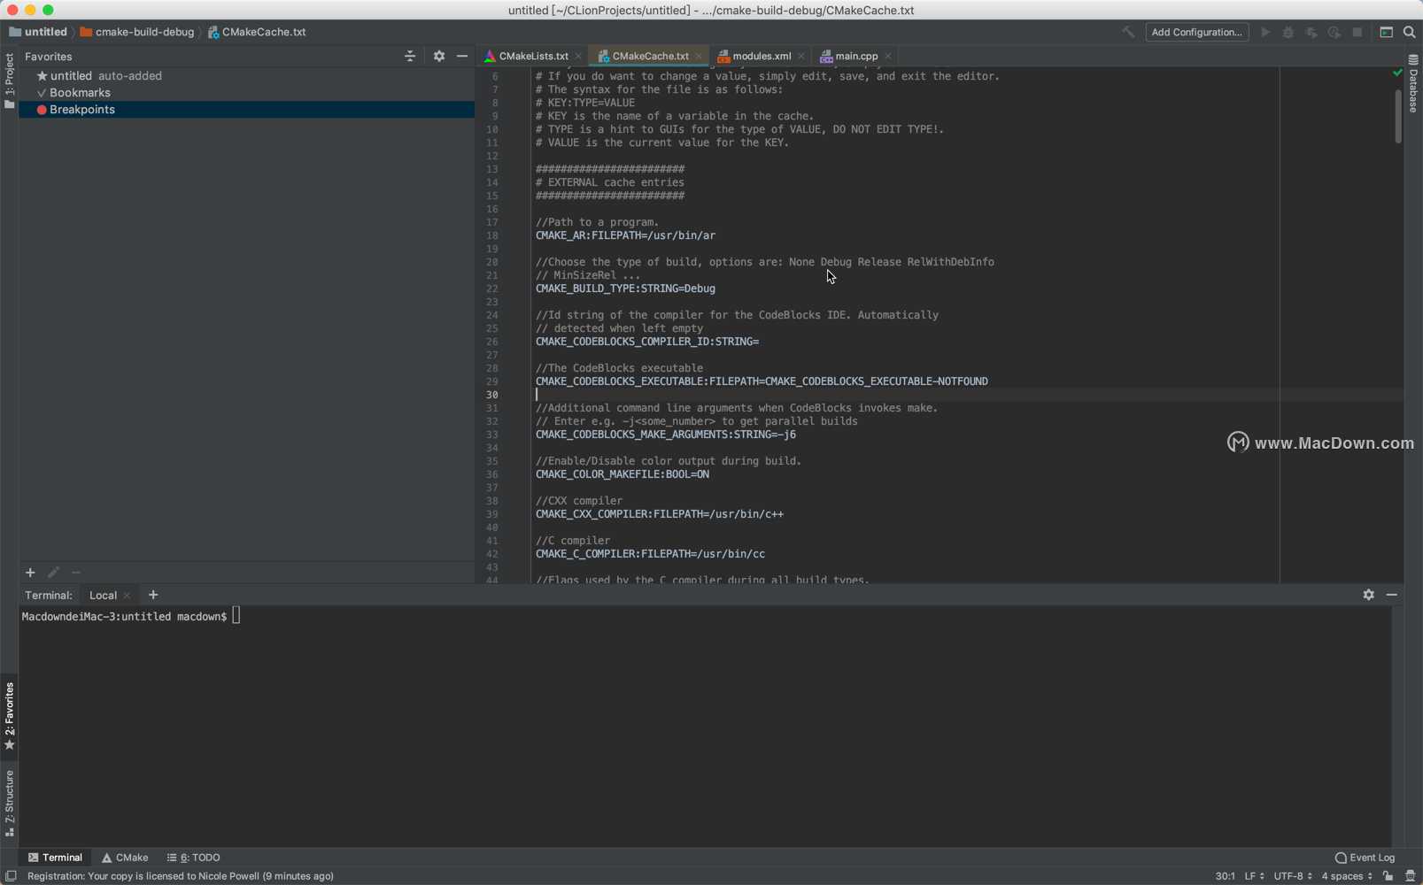Open the CMake bottom tool tab
Screen dimensions: 1423x885
pyautogui.click(x=125, y=858)
